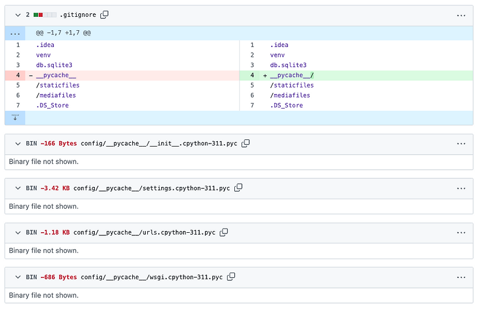Collapse the urls.cpython-311.pyc file section
Viewport: 483px width, 310px height.
tap(18, 232)
